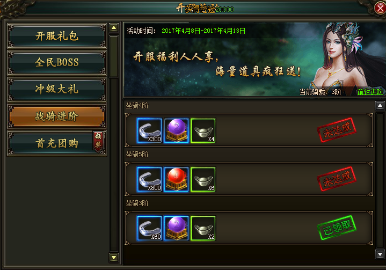386x270 pixels.
Task: Click the horseshoe X60 reward icon
Action: [149, 228]
